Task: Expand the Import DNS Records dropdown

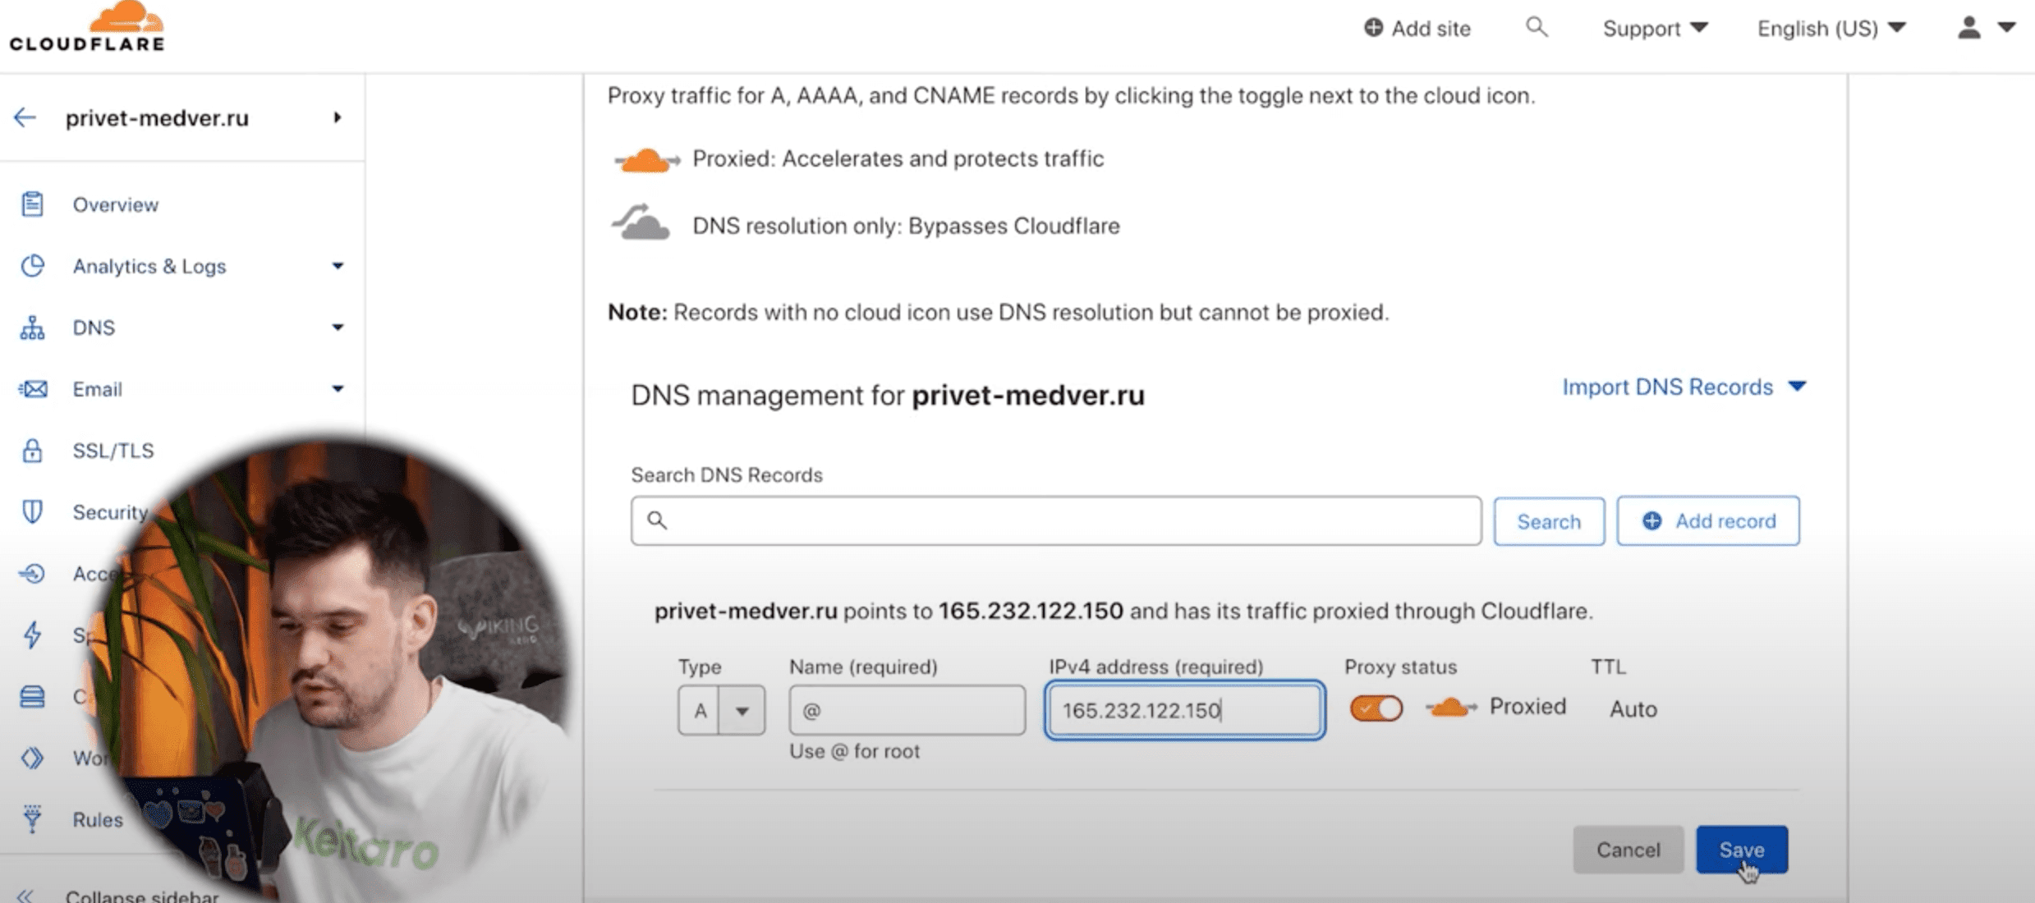Action: click(x=1684, y=387)
